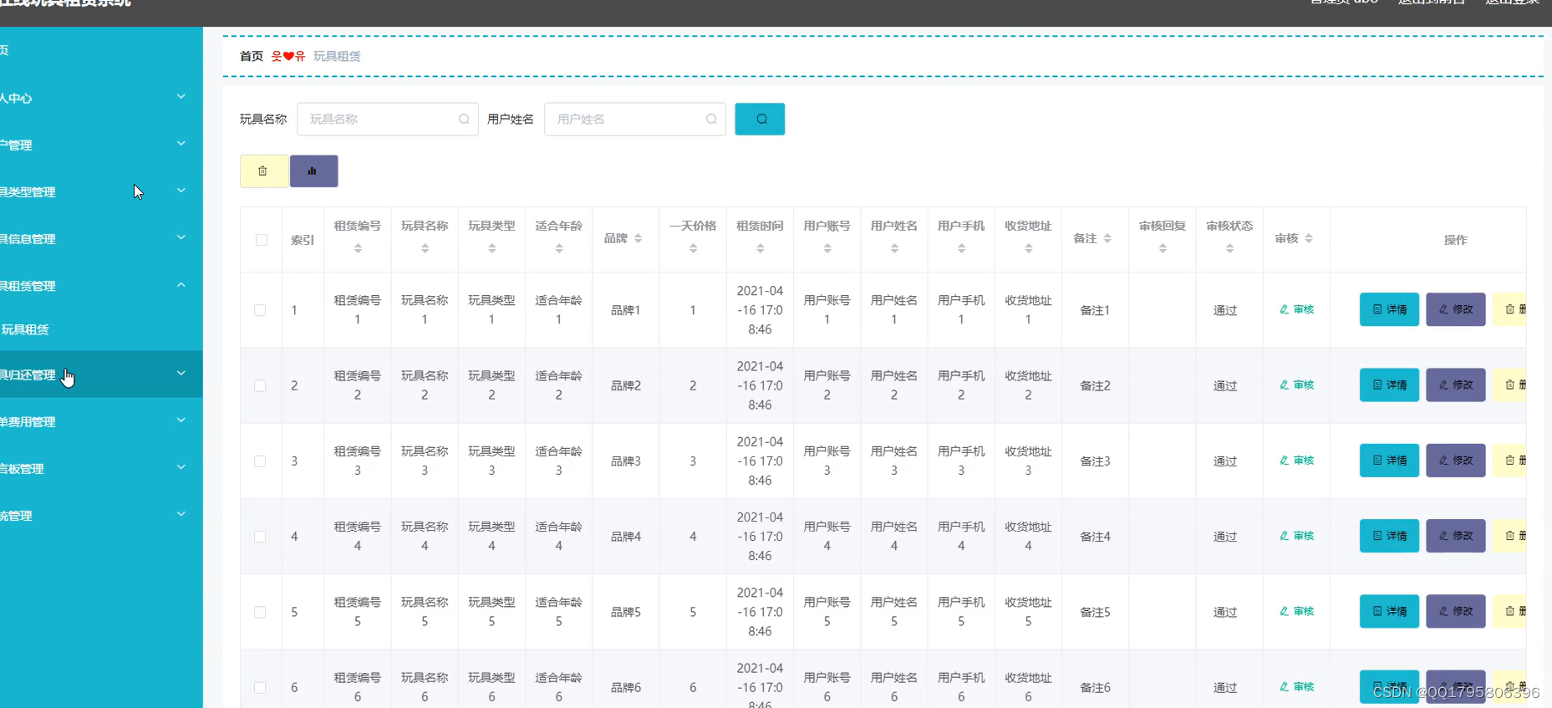The image size is (1552, 708).
Task: Expand the 系统管理 sidebar chevron
Action: [181, 514]
